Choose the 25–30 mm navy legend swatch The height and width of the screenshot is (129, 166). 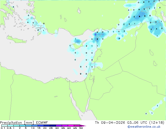click(53, 126)
